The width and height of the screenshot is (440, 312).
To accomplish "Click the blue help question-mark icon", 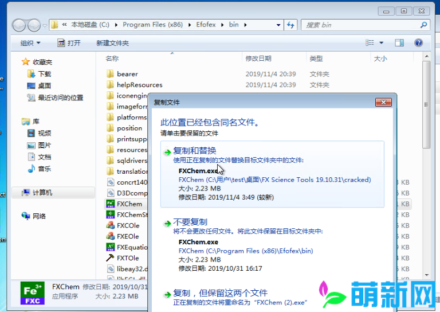I will coord(418,42).
